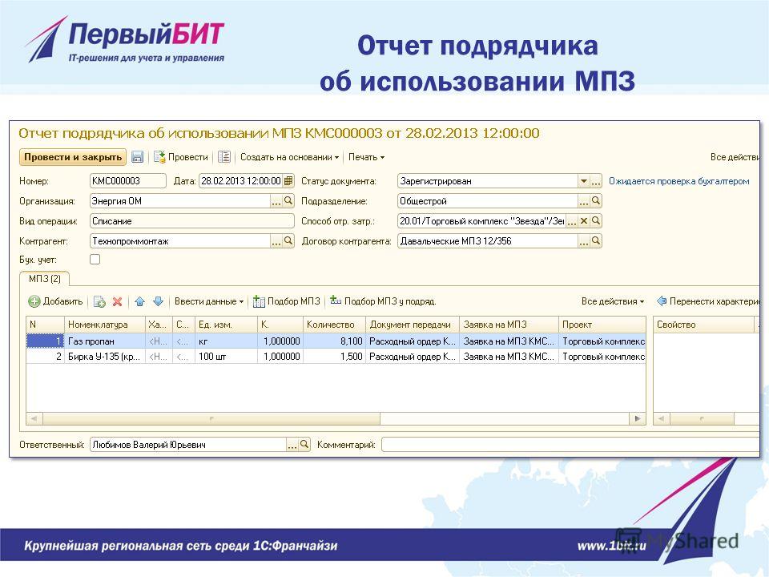Click the Вид операции field
Image resolution: width=769 pixels, height=577 pixels.
[x=192, y=221]
